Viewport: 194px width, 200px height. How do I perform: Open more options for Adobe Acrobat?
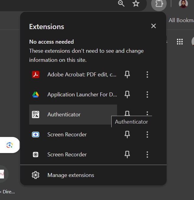click(x=147, y=75)
